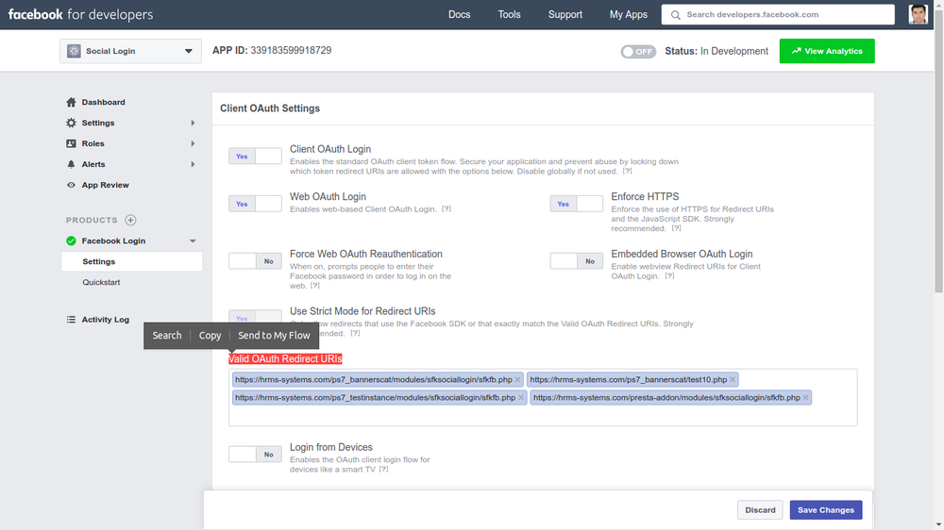The image size is (944, 530).
Task: Open the Social Login app dropdown
Action: (x=130, y=51)
